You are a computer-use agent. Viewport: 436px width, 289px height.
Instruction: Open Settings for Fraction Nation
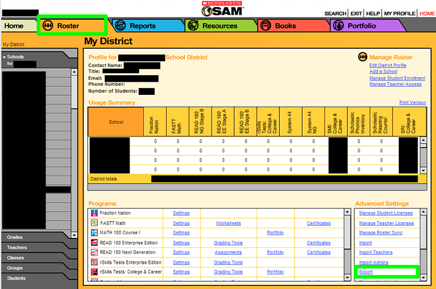tap(181, 213)
